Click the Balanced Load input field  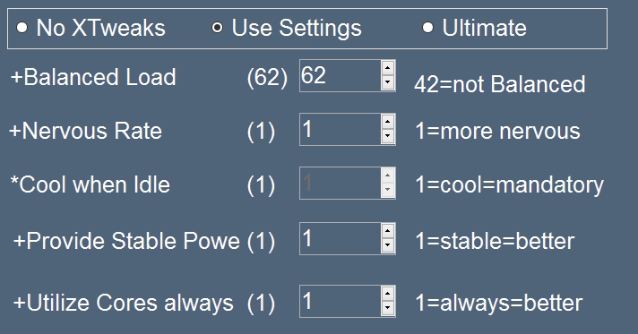[x=341, y=76]
